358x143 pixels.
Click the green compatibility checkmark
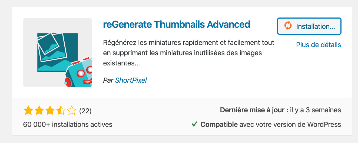[194, 124]
